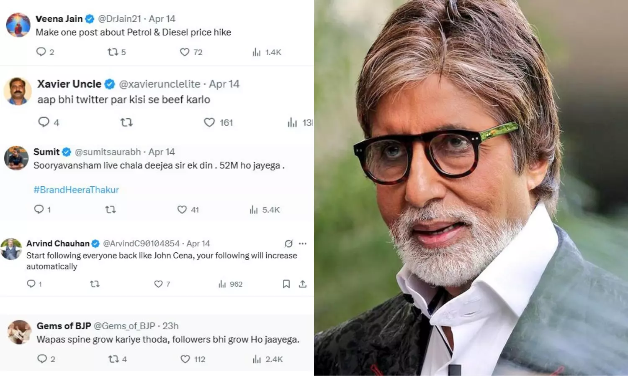This screenshot has height=376, width=628.
Task: Bookmark Arvind Chauhan's John Cena tweet
Action: pos(286,284)
